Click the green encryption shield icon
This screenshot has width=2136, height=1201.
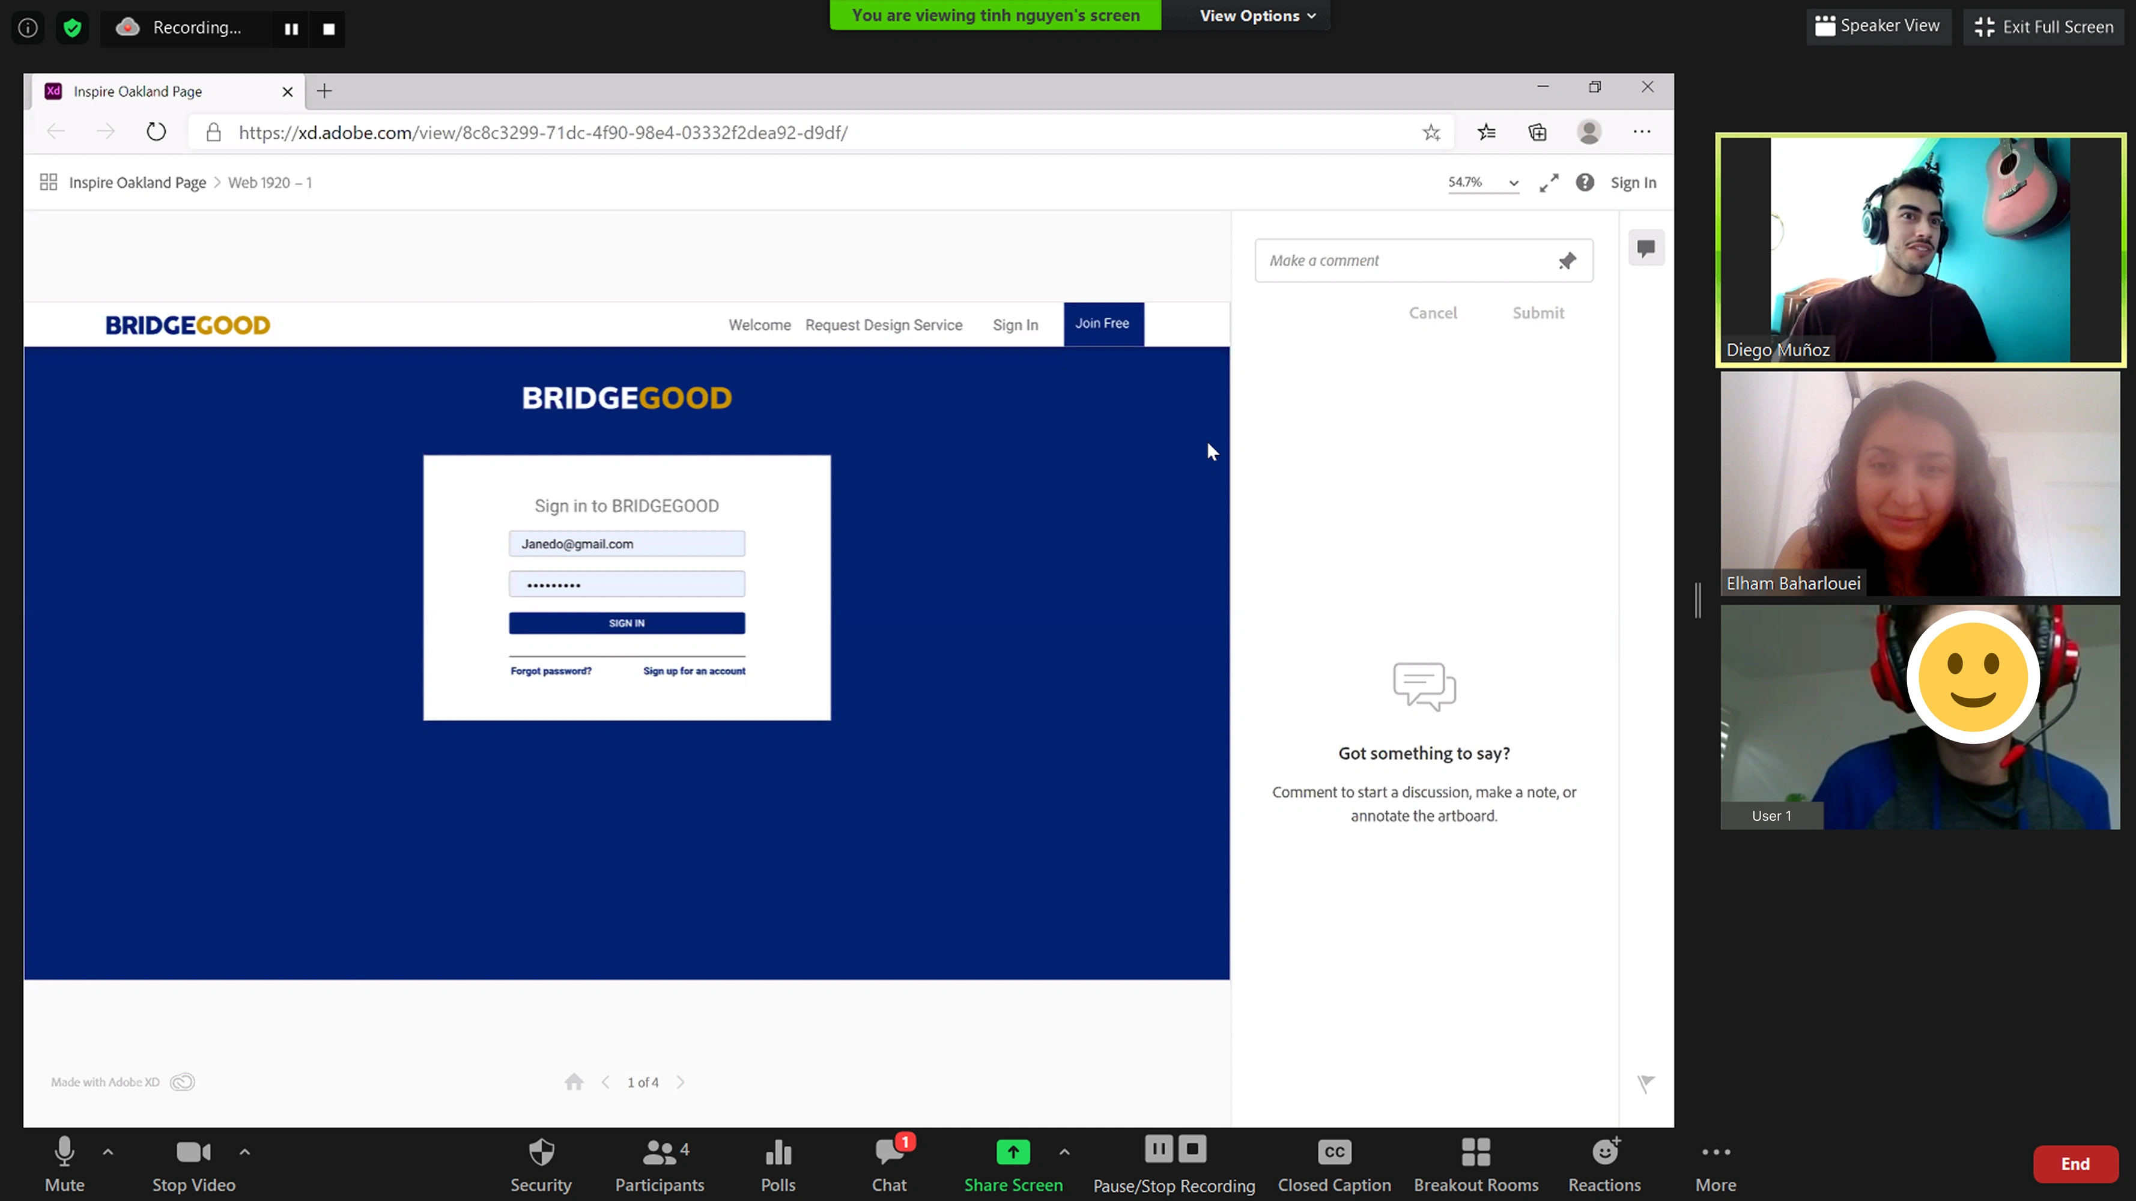[73, 28]
